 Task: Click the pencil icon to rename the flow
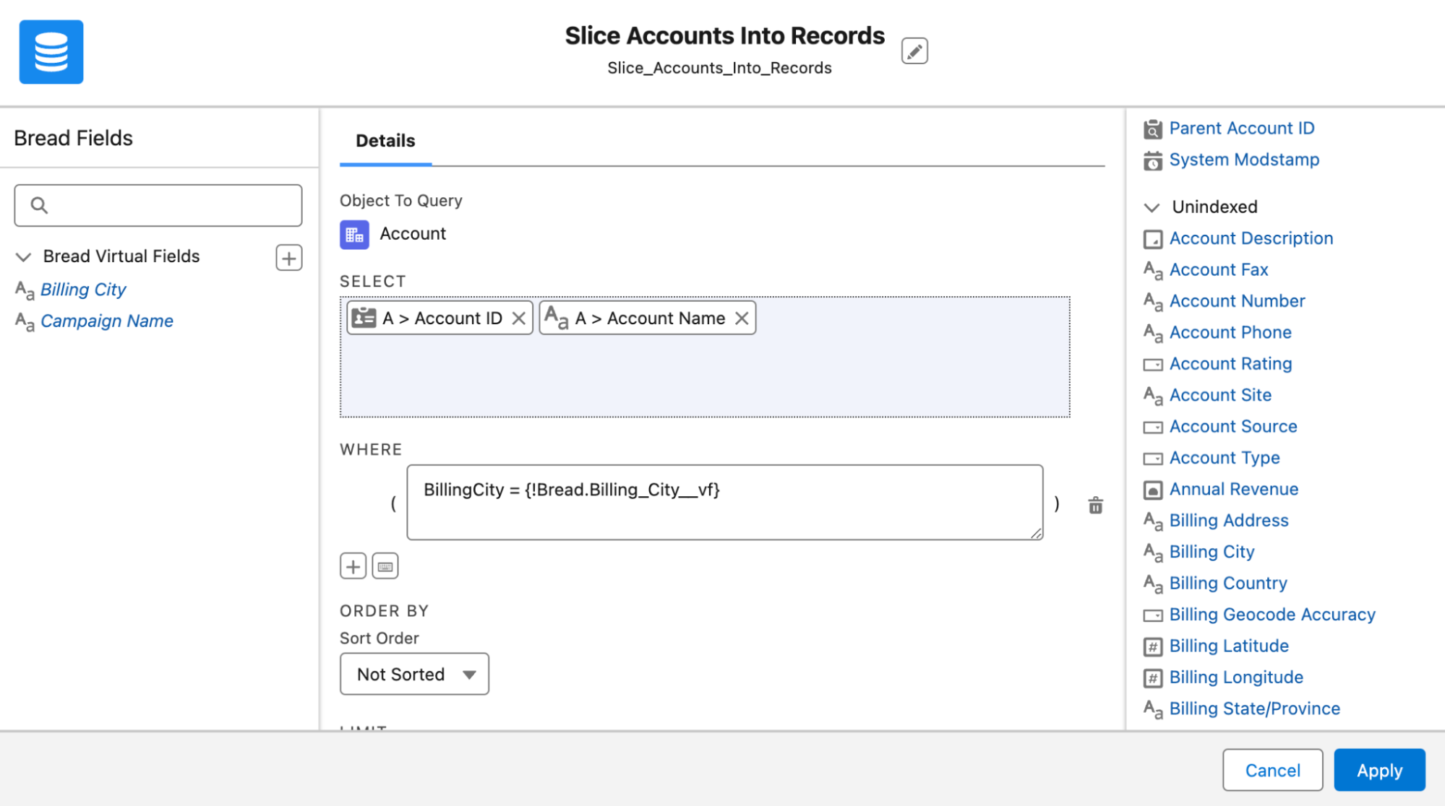[x=913, y=51]
